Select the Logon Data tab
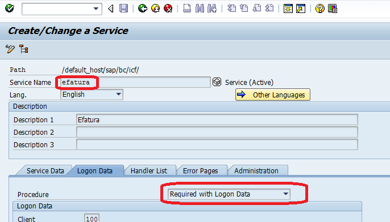This screenshot has width=390, height=222. click(95, 170)
